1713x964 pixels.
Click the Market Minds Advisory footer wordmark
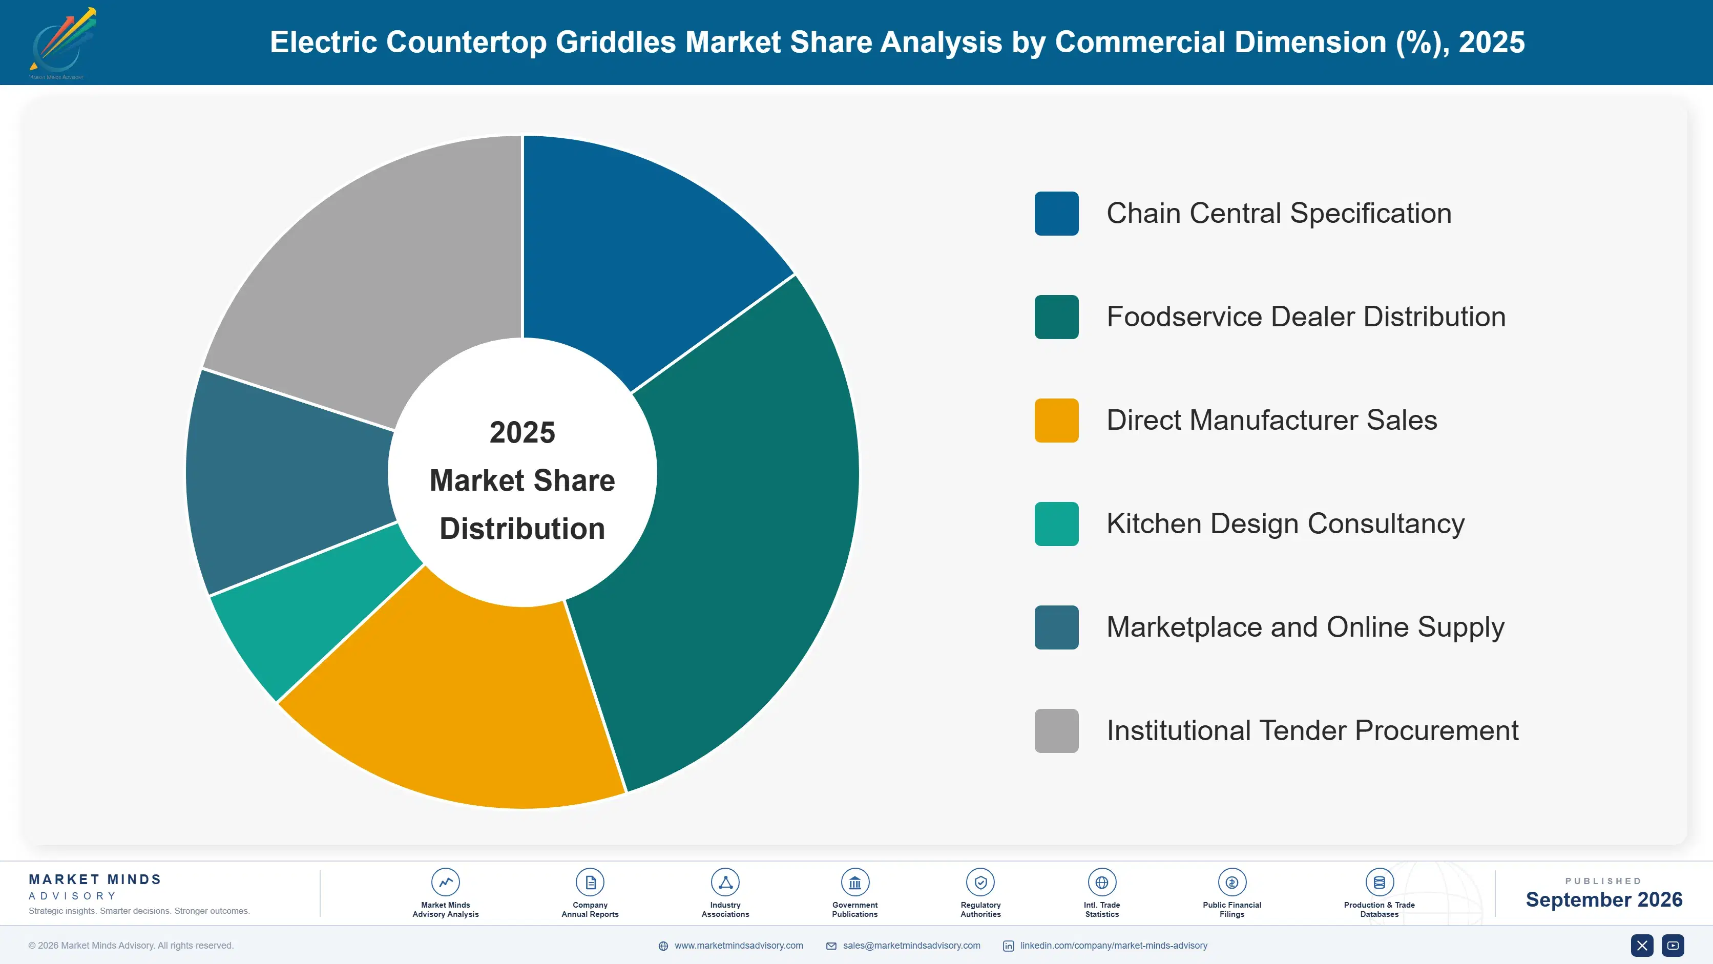point(95,887)
